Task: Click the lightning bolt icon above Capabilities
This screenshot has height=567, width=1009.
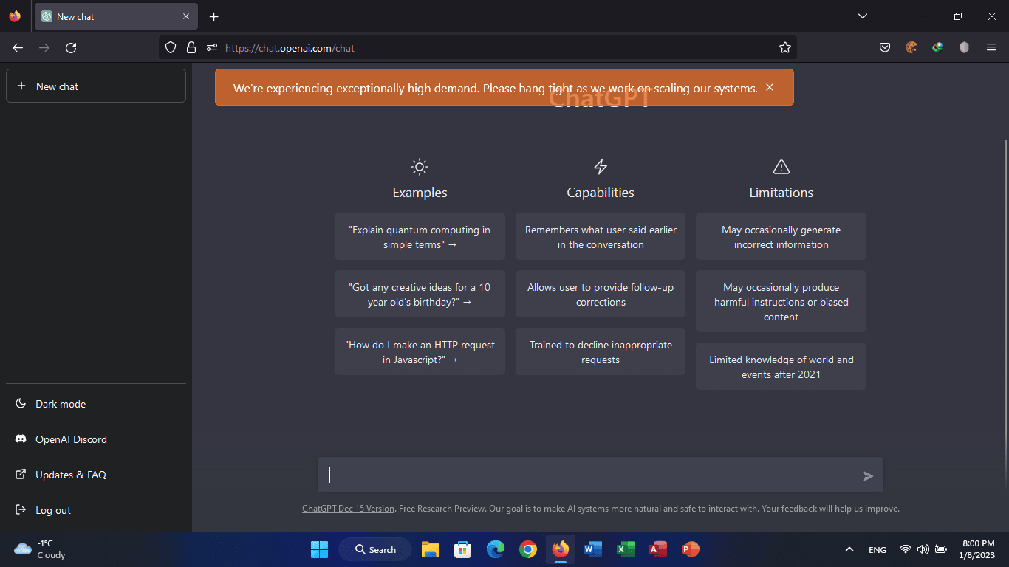Action: (600, 167)
